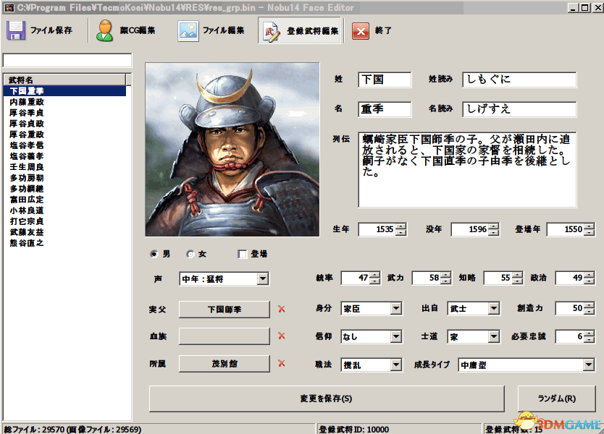Click the 変更を保存(S) button
Screen dimensions: 604x434
327,399
